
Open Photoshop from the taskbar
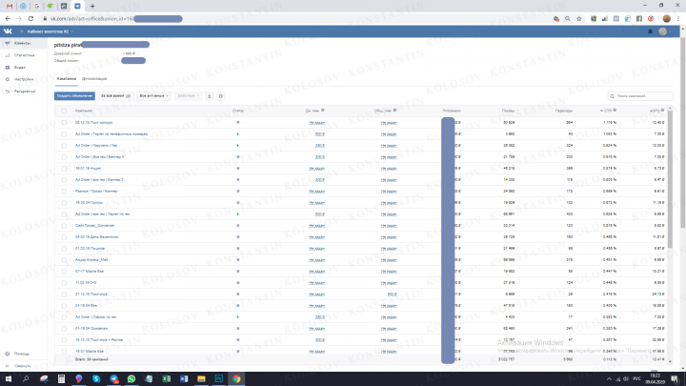(x=219, y=378)
